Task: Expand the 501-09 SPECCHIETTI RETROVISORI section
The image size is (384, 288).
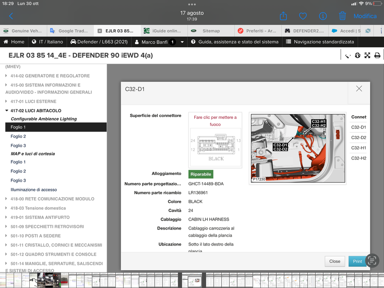Action: point(45,226)
